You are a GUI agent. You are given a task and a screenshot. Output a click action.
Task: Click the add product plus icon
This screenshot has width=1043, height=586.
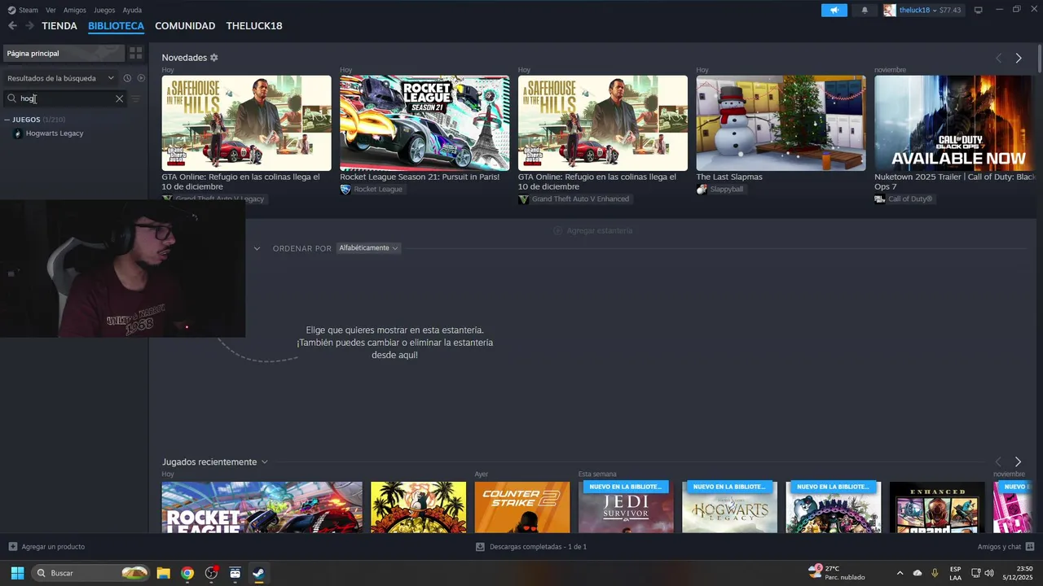(12, 547)
